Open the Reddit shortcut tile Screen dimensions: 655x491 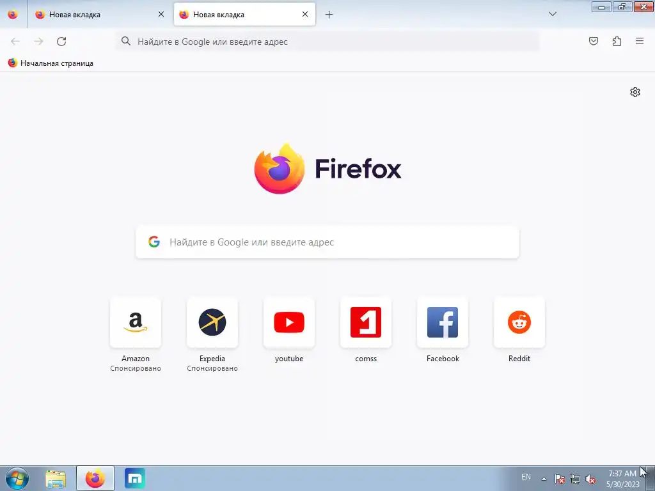(519, 322)
